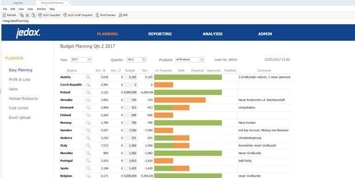Click the Sweden budget cell 7,500
This screenshot has width=355, height=178.
130,131
